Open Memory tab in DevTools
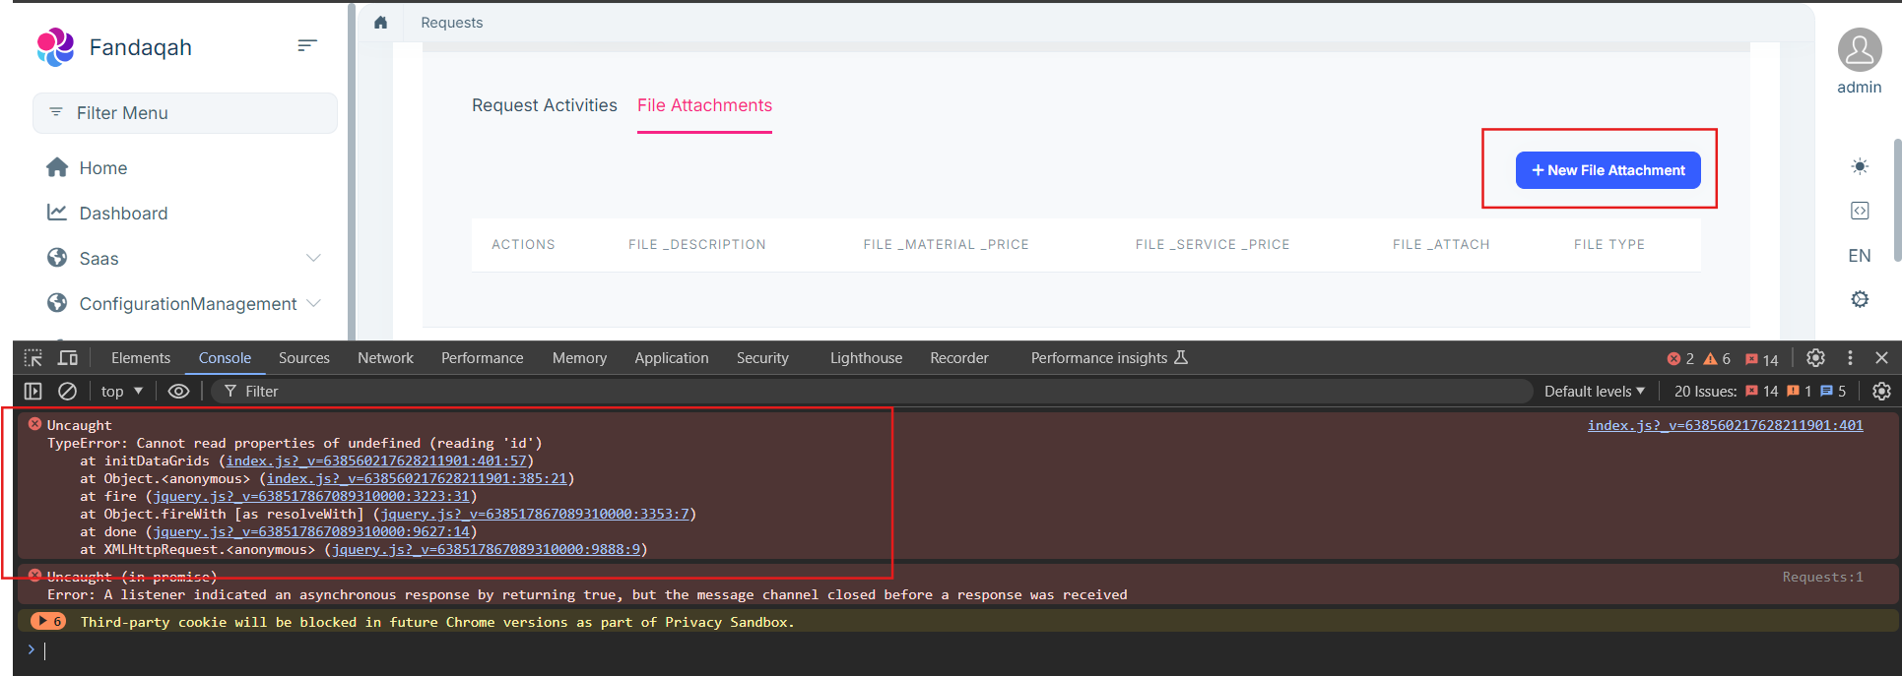The height and width of the screenshot is (676, 1902). (x=579, y=358)
